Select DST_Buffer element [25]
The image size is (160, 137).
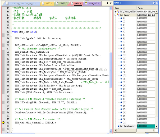click(124, 102)
